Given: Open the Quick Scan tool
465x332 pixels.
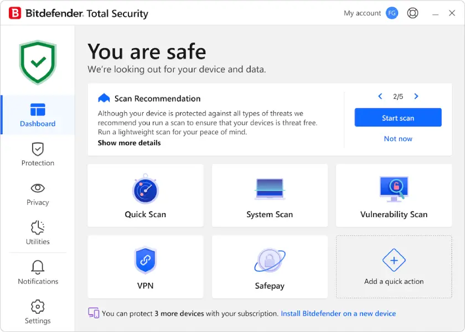Looking at the screenshot, I should coord(145,196).
